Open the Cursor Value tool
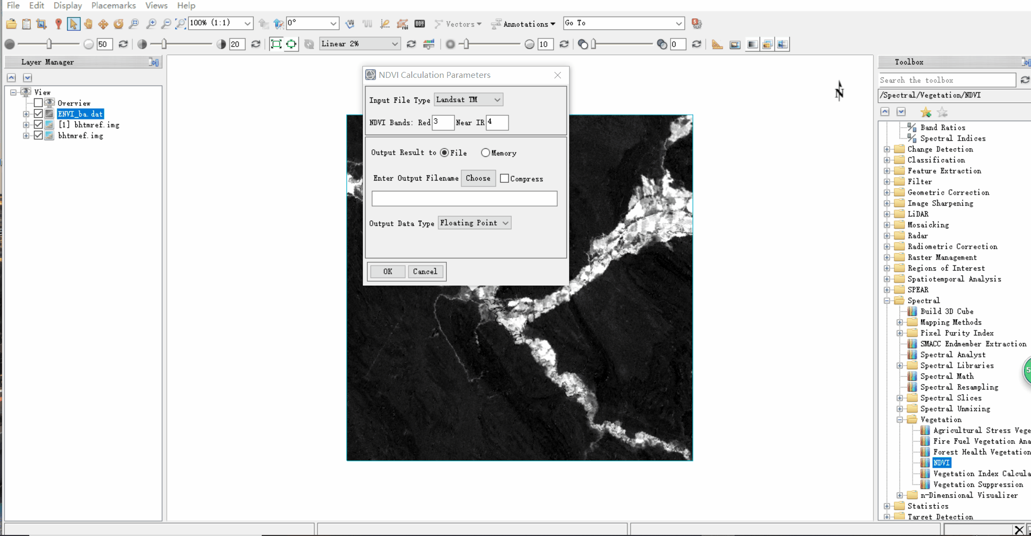Screen dimensions: 1031x536 tap(420, 24)
